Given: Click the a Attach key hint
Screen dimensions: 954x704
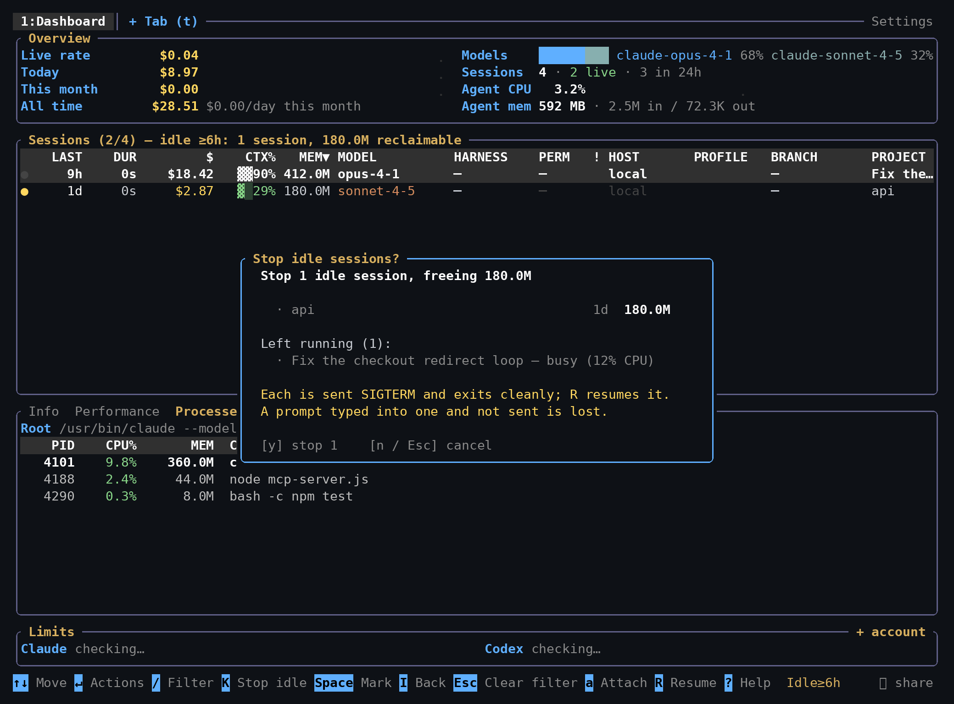Looking at the screenshot, I should [616, 682].
